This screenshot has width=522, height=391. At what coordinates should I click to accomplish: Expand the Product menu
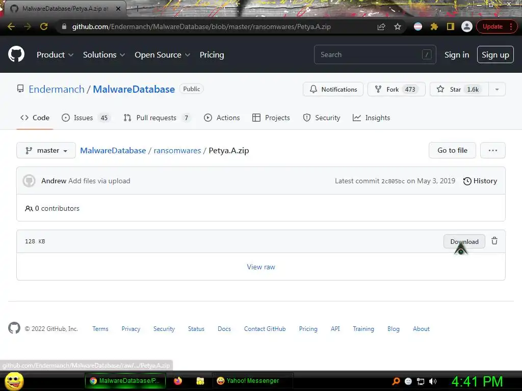pyautogui.click(x=55, y=55)
